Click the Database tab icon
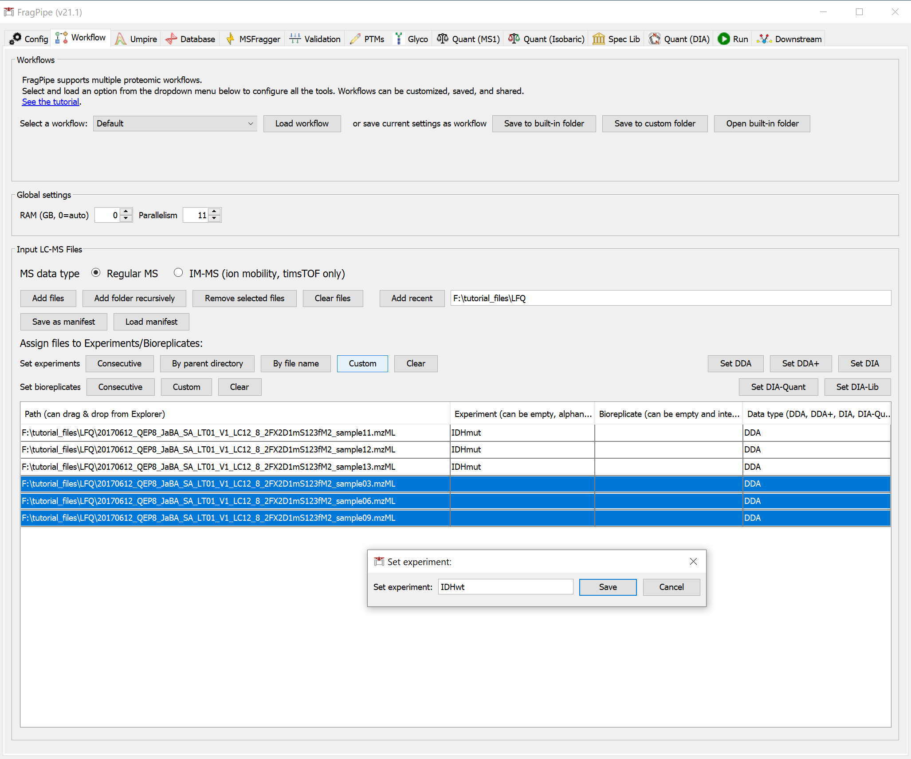 (171, 39)
